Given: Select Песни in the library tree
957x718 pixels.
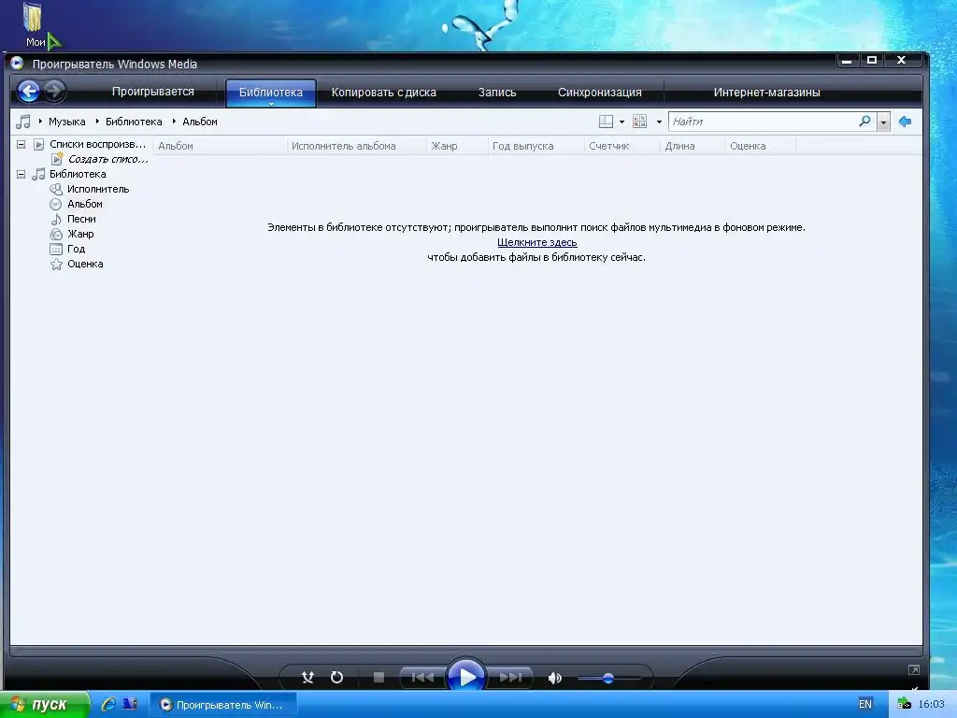Looking at the screenshot, I should point(81,219).
